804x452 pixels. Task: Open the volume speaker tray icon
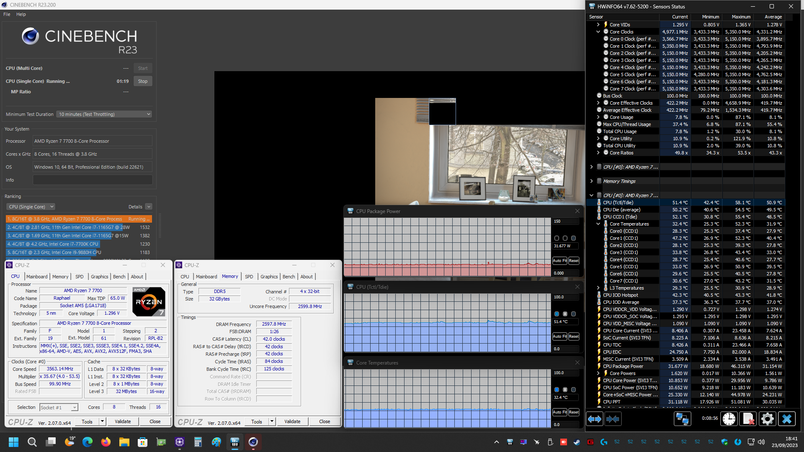(761, 442)
